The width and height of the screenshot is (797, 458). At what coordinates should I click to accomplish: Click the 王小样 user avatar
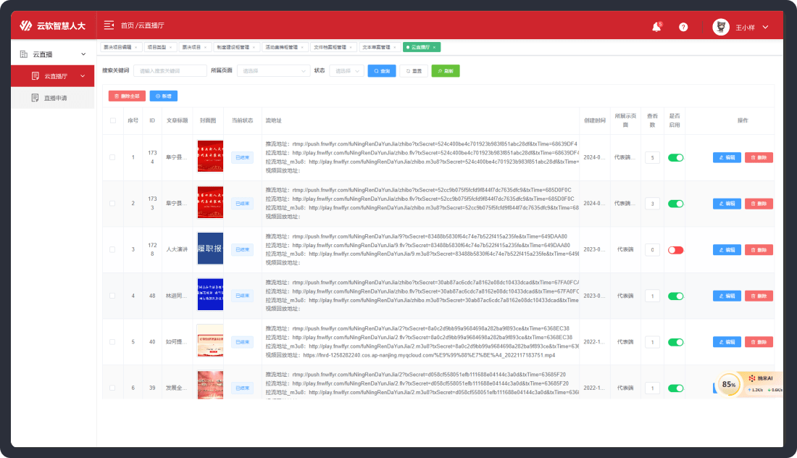[721, 27]
